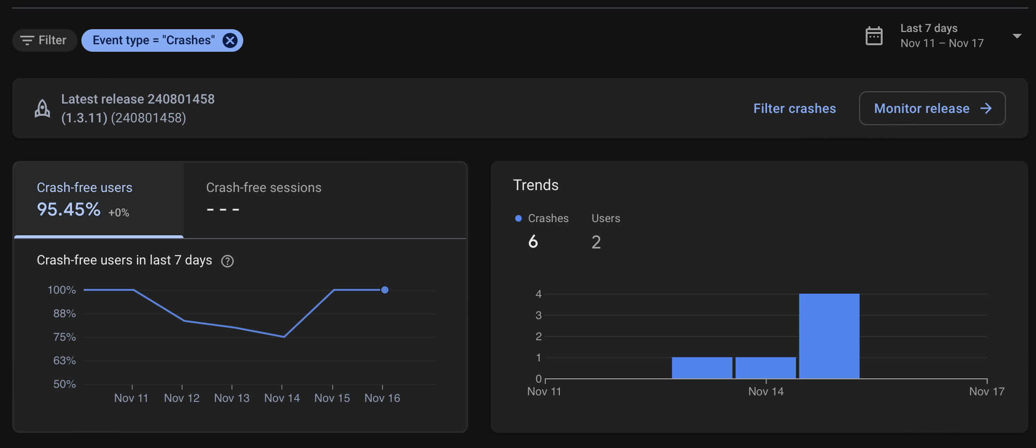The width and height of the screenshot is (1036, 448).
Task: Click the tallest crash bar in Trends
Action: 829,336
